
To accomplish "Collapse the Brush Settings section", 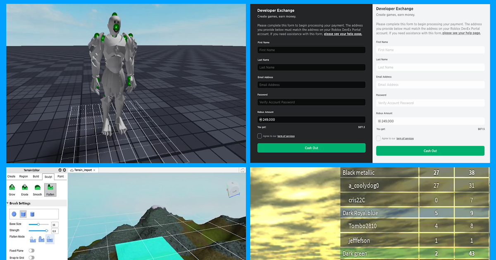I will point(7,203).
